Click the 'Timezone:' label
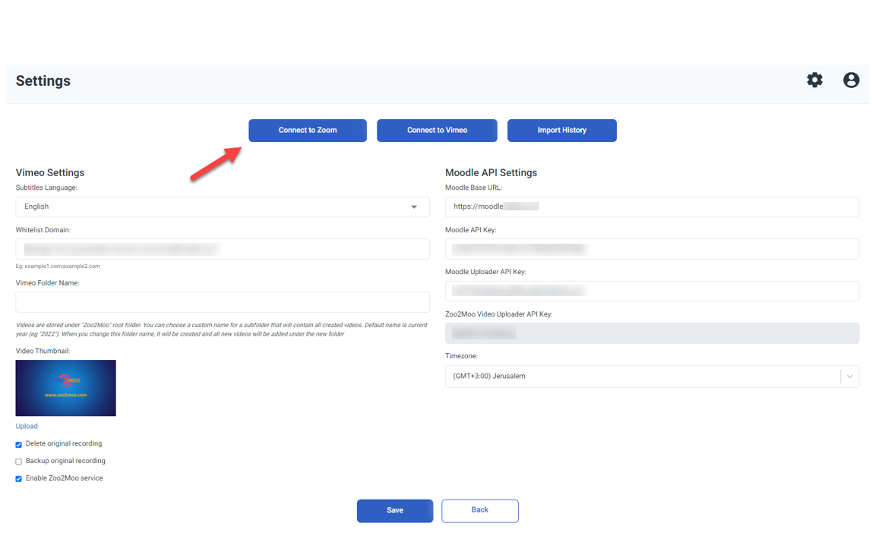Viewport: 872px width, 555px height. click(461, 356)
